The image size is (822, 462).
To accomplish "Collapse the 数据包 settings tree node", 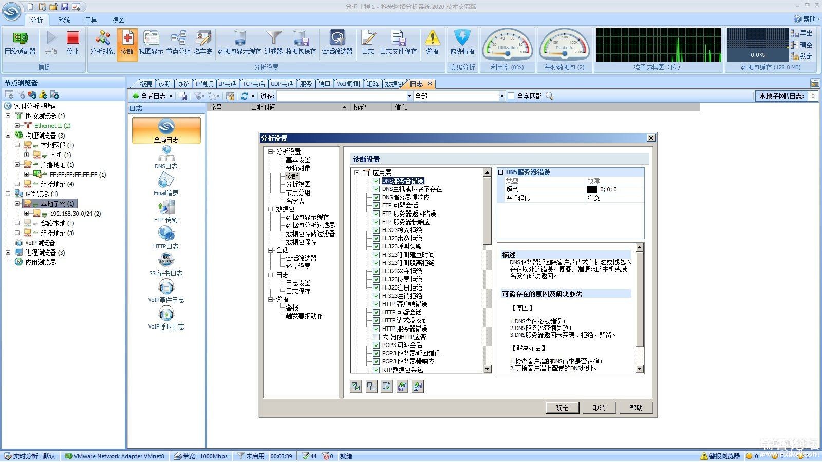I will (x=270, y=209).
